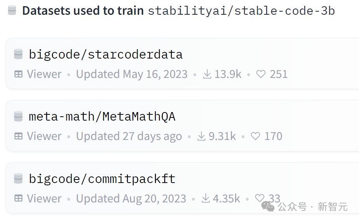Click the Viewer table icon under commitpackft
Image resolution: width=359 pixels, height=221 pixels.
point(18,199)
